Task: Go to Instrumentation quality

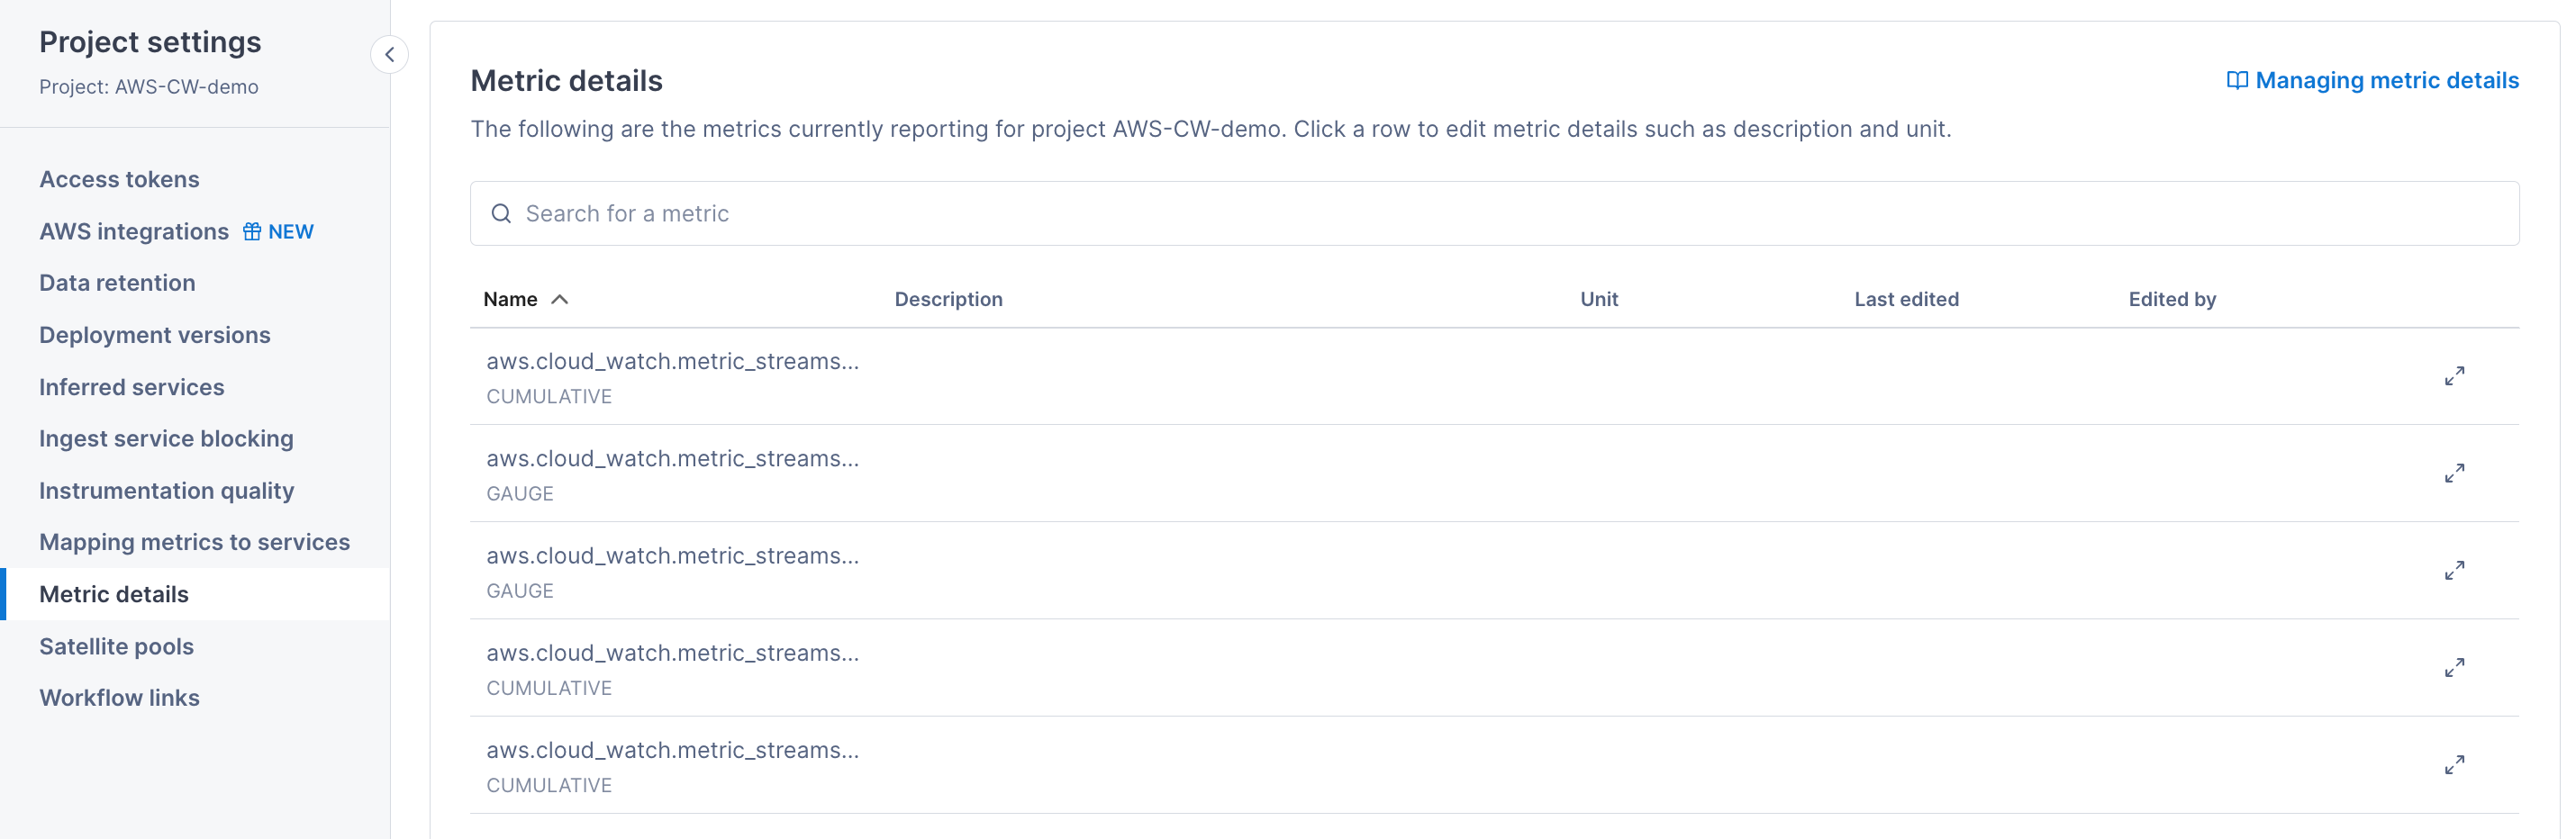Action: 166,491
